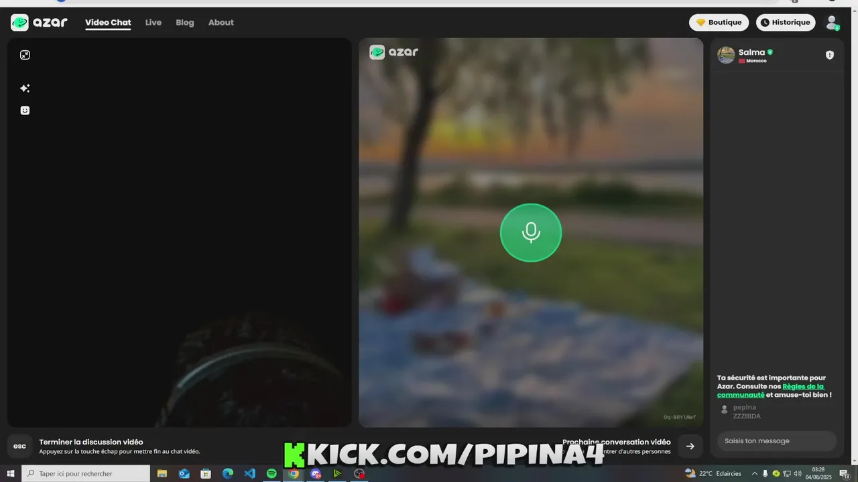Image resolution: width=858 pixels, height=482 pixels.
Task: Go to the next conversation with the arrow
Action: pos(690,446)
